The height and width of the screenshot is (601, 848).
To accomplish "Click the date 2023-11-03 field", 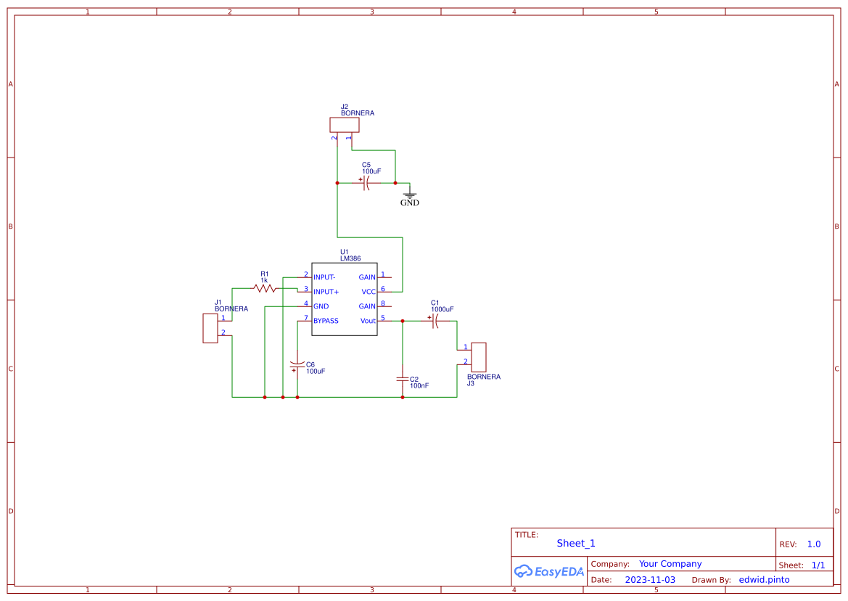I will click(650, 579).
